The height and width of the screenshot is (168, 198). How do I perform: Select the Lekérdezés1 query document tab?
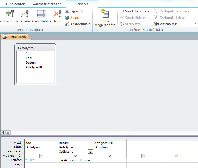point(16,37)
